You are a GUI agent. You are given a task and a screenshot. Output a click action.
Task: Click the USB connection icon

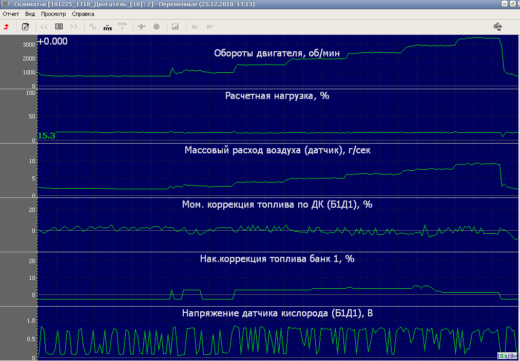click(x=497, y=26)
